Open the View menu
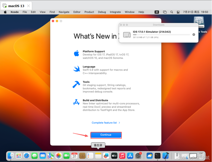Screen dimensions: 212x162 [43, 12]
